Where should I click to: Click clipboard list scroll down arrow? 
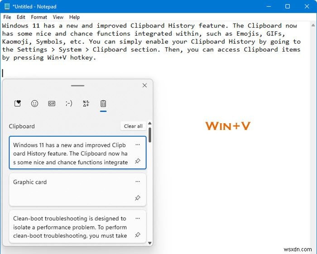point(150,243)
